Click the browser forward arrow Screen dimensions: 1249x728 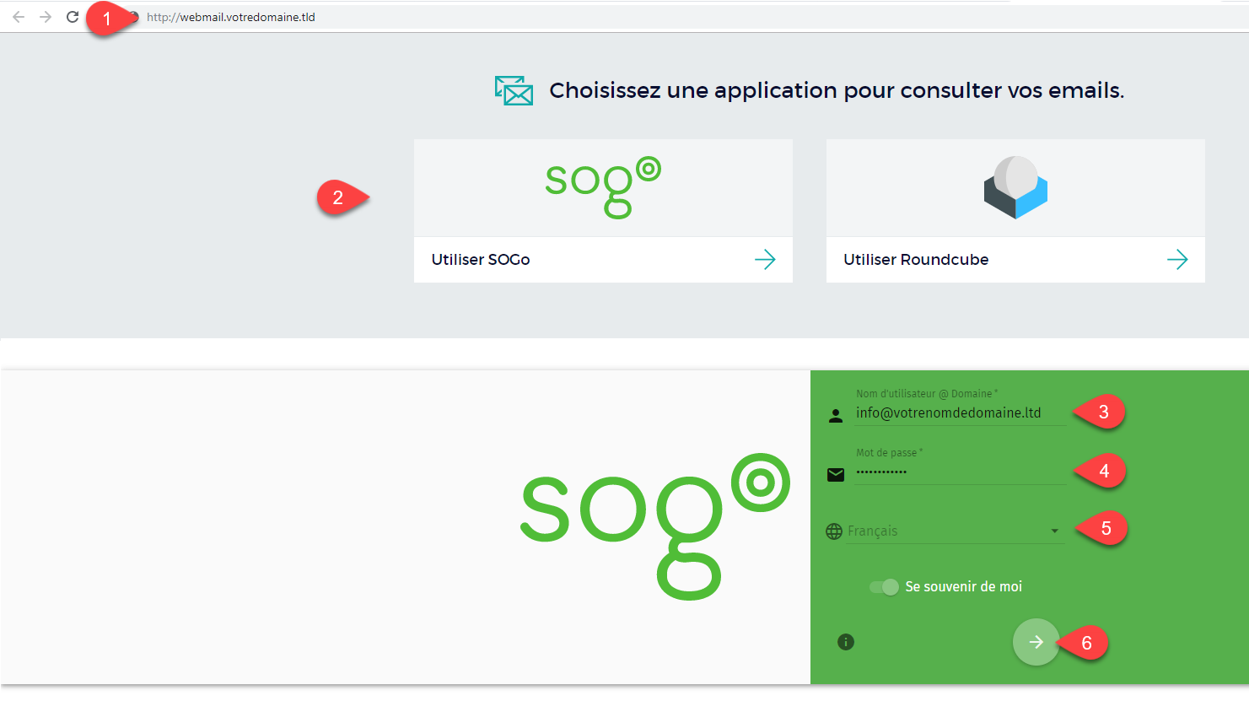[46, 17]
